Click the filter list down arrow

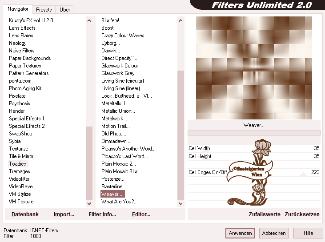[181, 203]
